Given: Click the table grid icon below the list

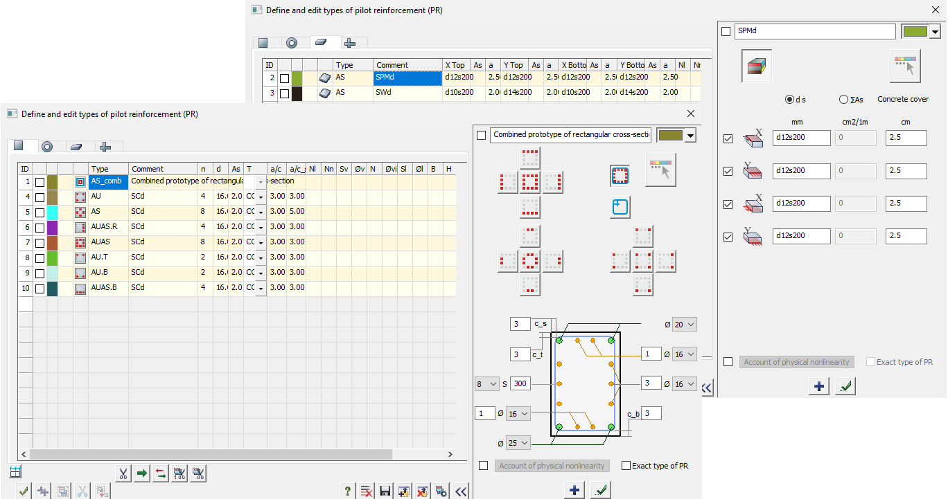Looking at the screenshot, I should 15,473.
